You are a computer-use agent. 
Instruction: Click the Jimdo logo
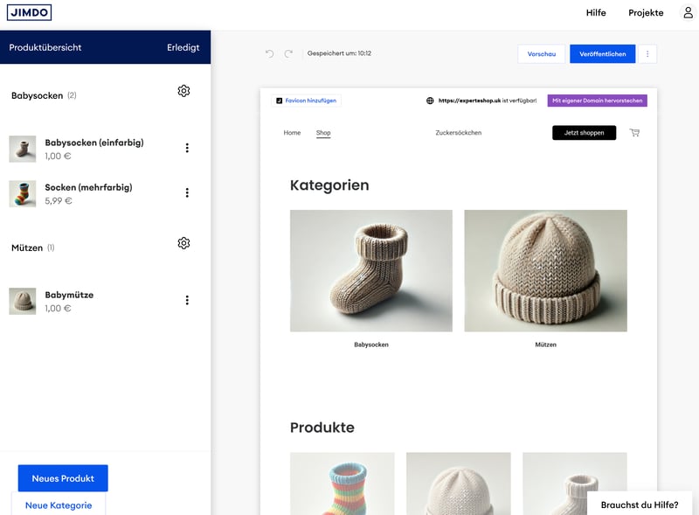[30, 12]
